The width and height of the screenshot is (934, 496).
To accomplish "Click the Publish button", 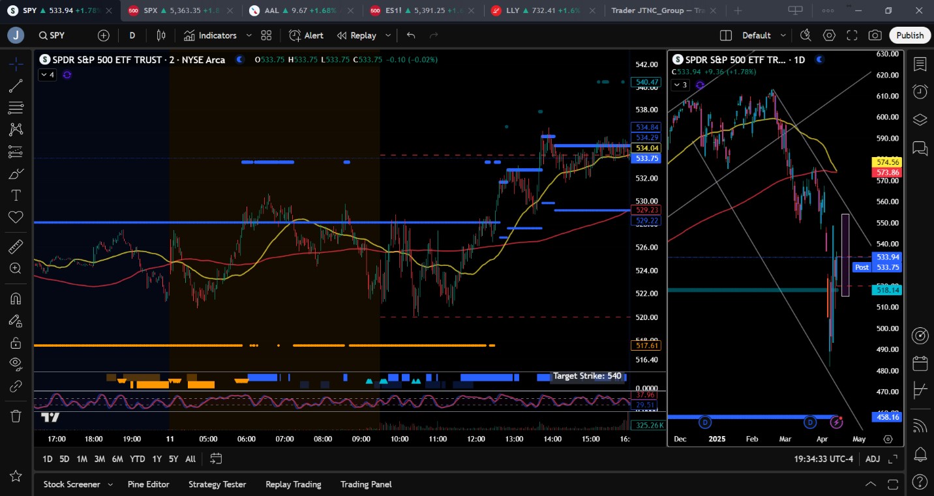I will (909, 35).
